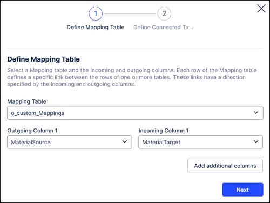Select the Define Connected Ta... step label
Screen dimensions: 270x203
coord(163,28)
